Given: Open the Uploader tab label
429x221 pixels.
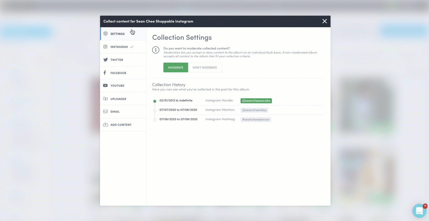Looking at the screenshot, I should [118, 99].
